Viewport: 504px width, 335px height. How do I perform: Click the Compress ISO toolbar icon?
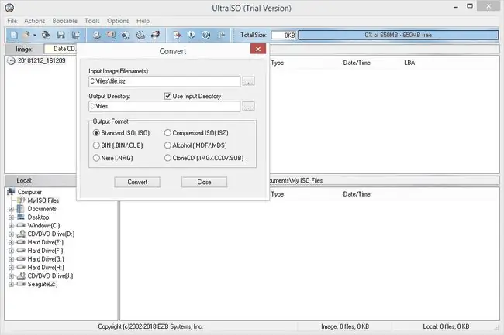point(111,35)
